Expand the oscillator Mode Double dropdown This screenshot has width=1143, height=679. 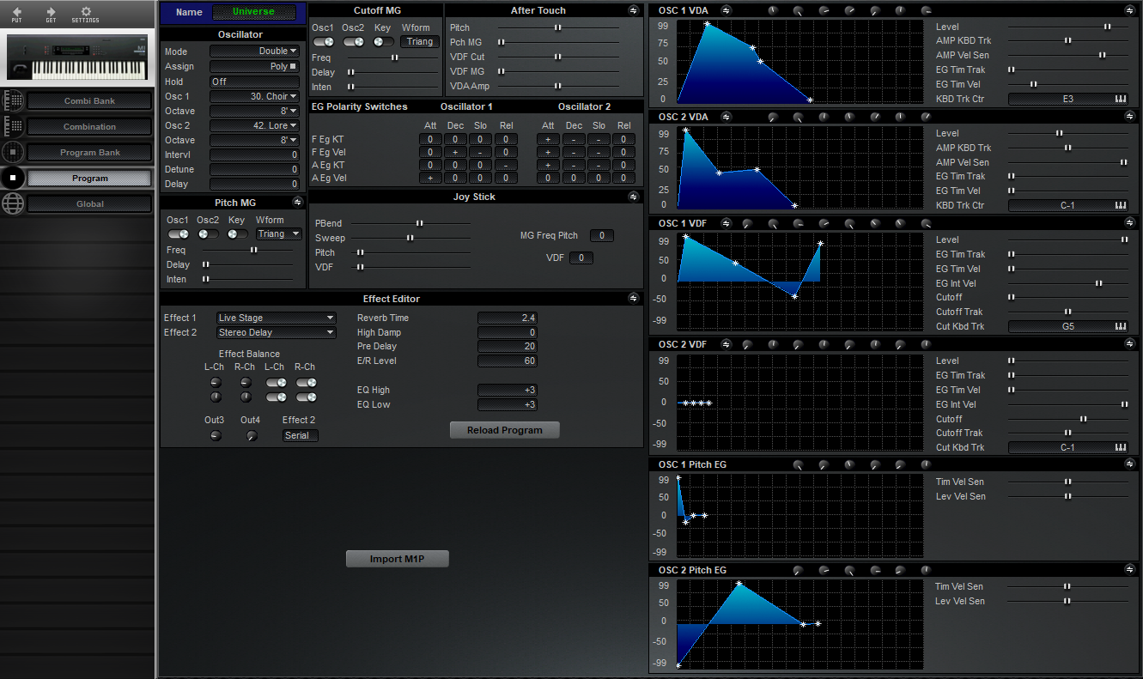(253, 52)
